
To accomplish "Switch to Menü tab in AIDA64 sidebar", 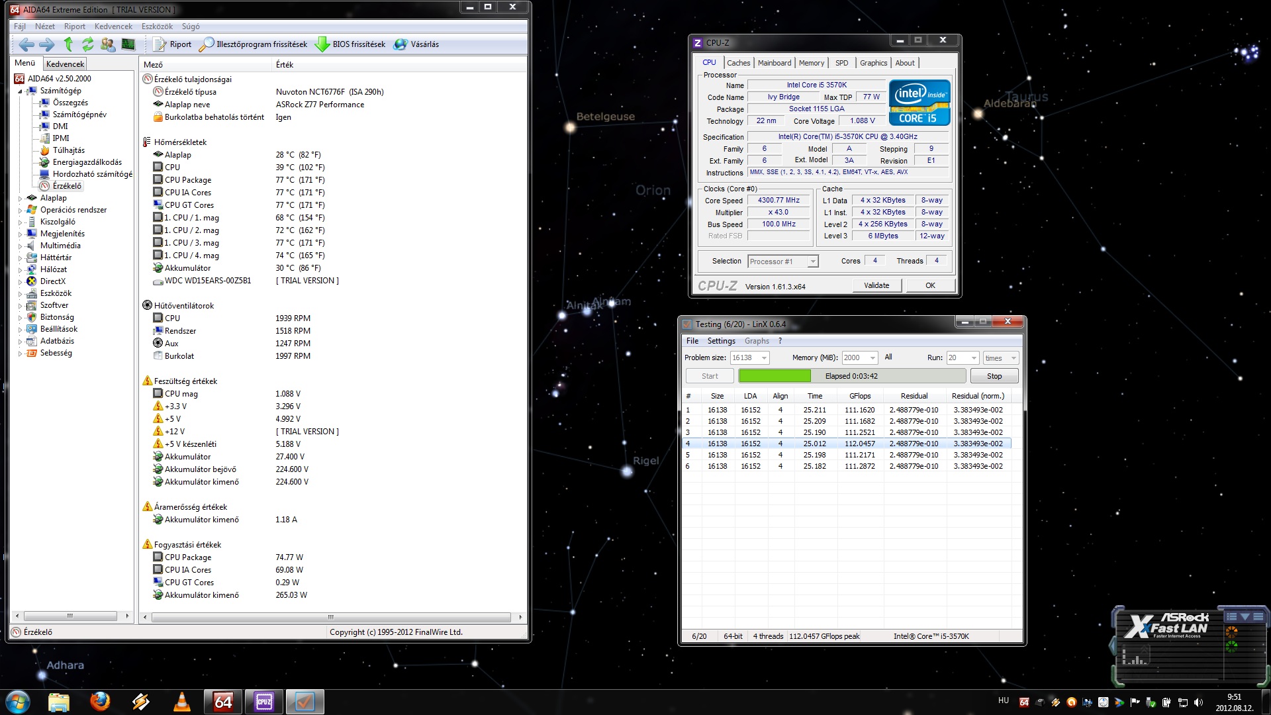I will click(x=25, y=63).
